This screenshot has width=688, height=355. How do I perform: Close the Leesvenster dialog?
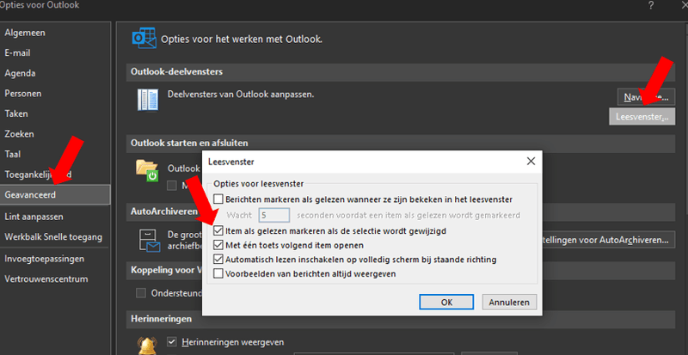(x=531, y=162)
